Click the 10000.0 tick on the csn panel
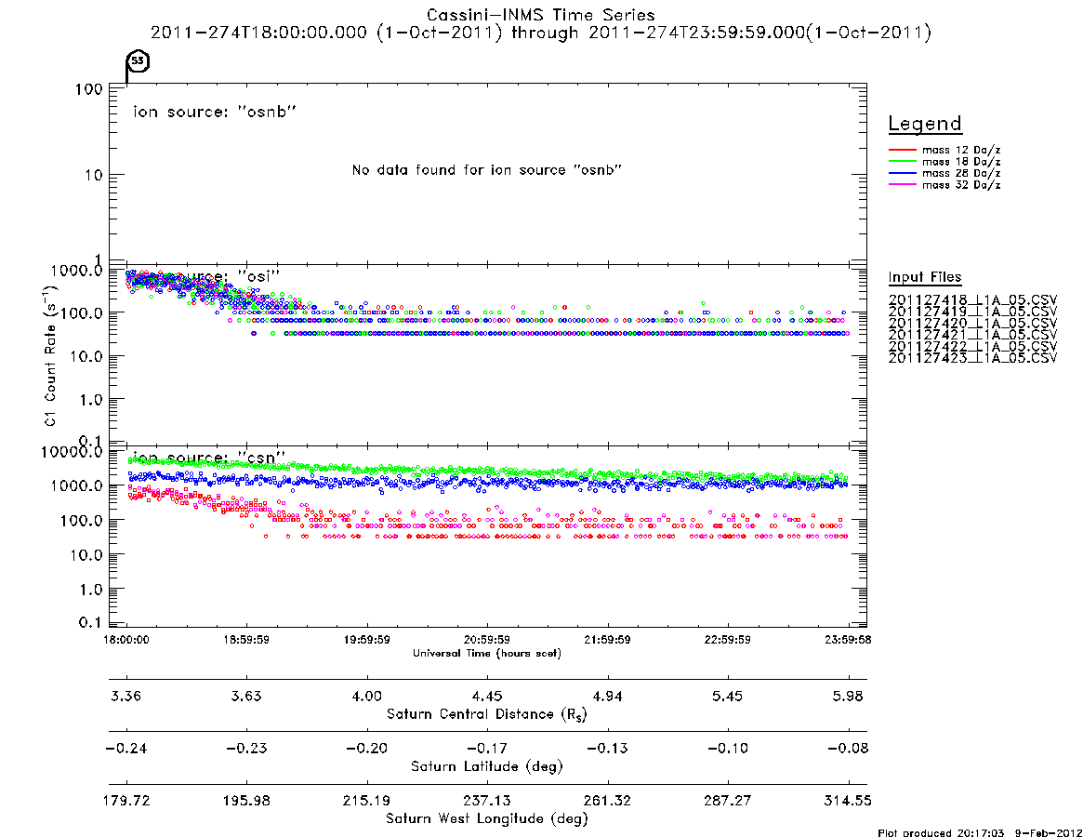1083x837 pixels. 72,452
